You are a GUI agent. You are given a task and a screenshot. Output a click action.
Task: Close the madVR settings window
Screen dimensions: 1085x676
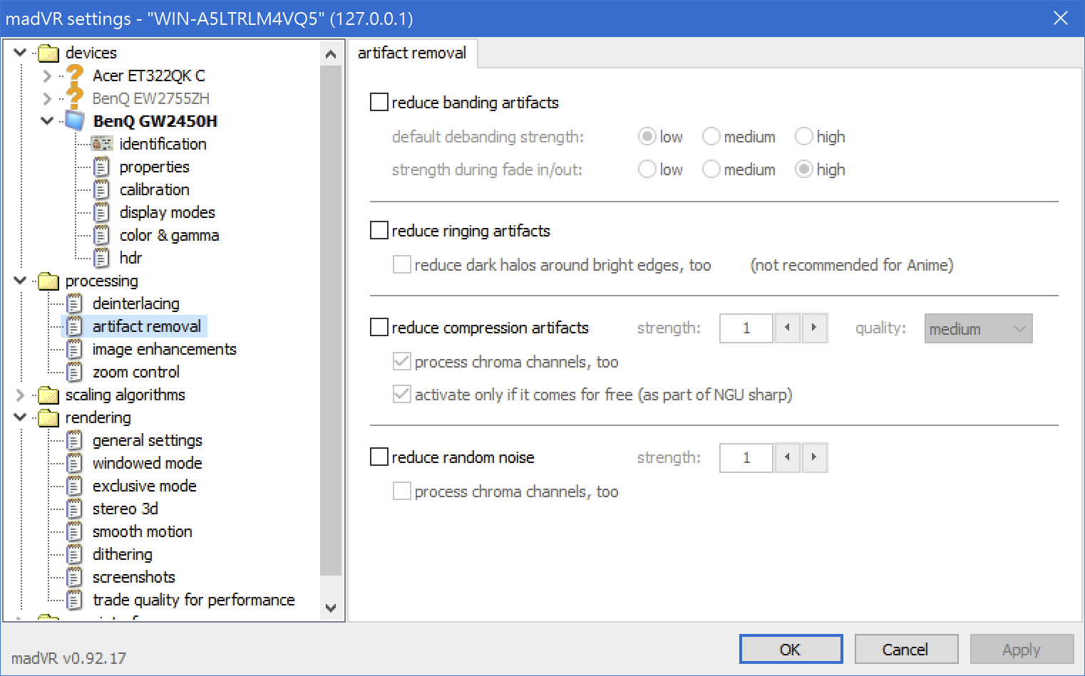(1061, 18)
